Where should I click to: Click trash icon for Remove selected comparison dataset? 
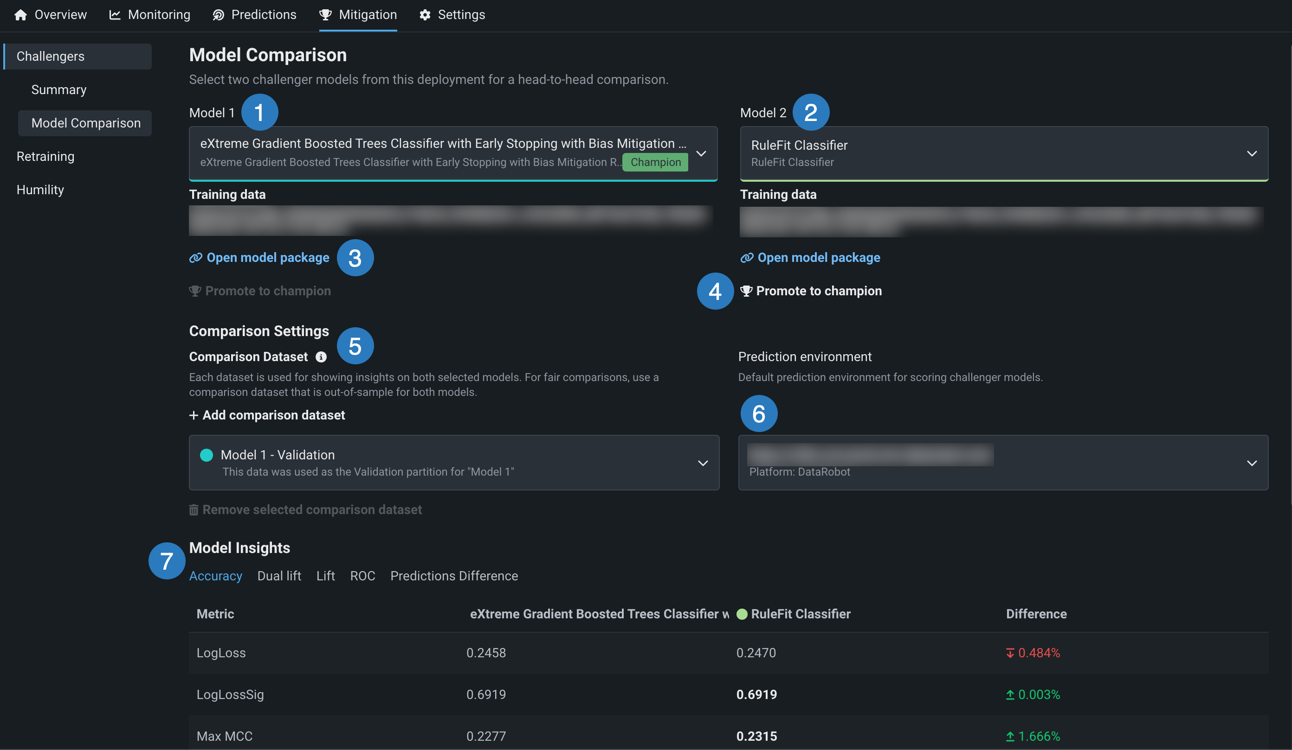click(194, 510)
